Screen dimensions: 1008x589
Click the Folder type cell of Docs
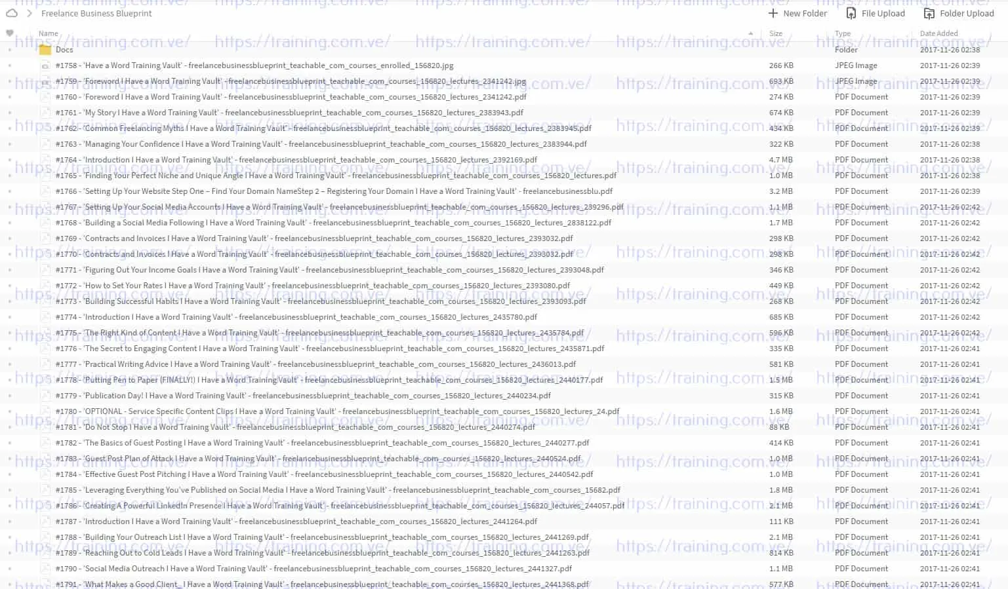tap(846, 50)
